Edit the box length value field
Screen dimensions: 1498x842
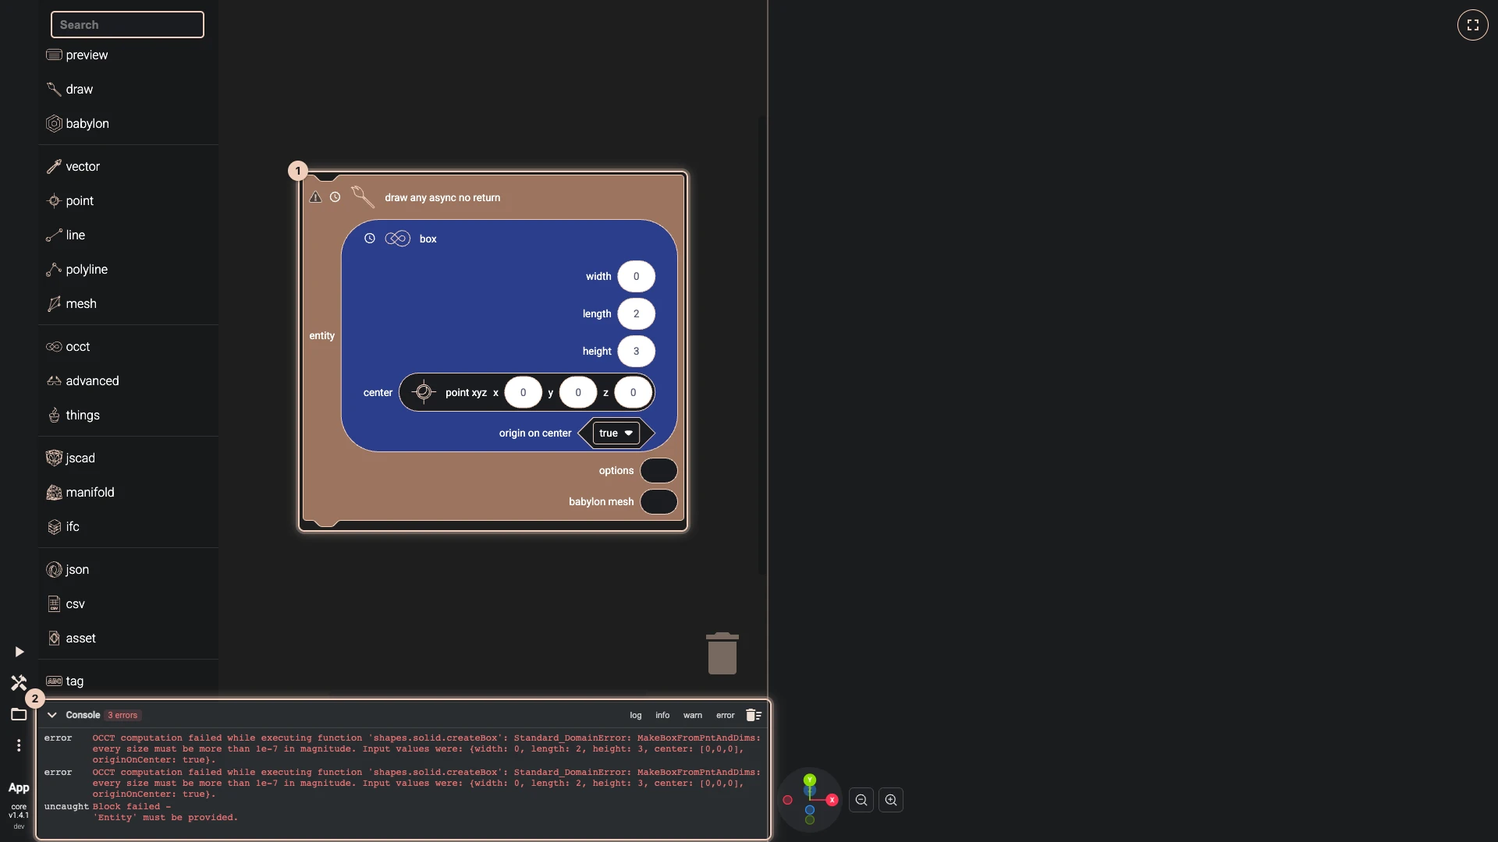click(636, 314)
